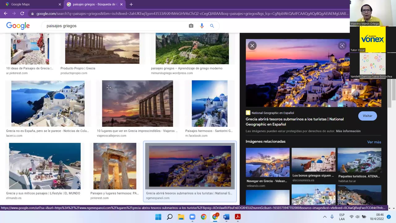Open Wi-Fi network tray icon
The width and height of the screenshot is (396, 223).
pyautogui.click(x=351, y=217)
